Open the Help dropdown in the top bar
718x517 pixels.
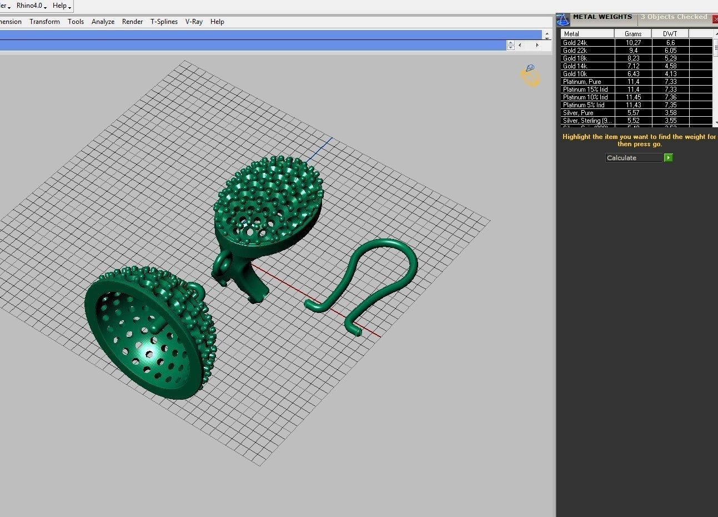click(x=62, y=6)
